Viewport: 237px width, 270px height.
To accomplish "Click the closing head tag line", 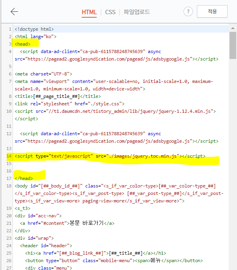I will click(24, 178).
